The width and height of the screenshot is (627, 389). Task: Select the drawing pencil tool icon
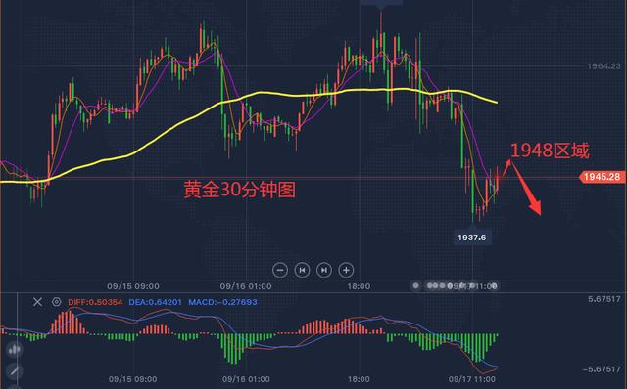pyautogui.click(x=14, y=371)
